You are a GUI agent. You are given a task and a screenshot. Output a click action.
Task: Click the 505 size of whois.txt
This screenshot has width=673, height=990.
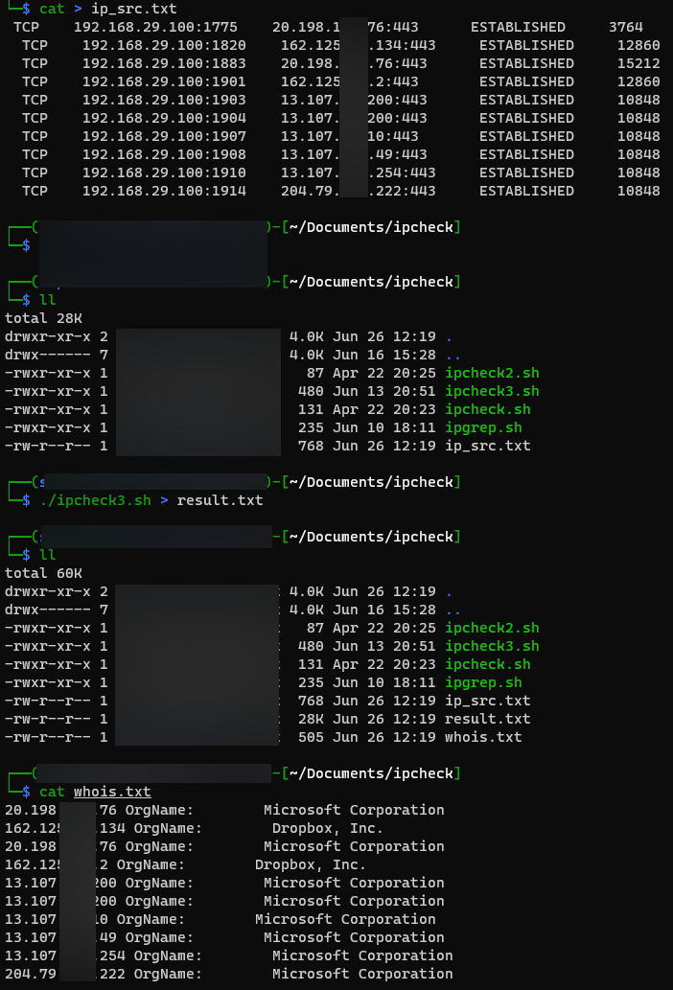tap(311, 737)
